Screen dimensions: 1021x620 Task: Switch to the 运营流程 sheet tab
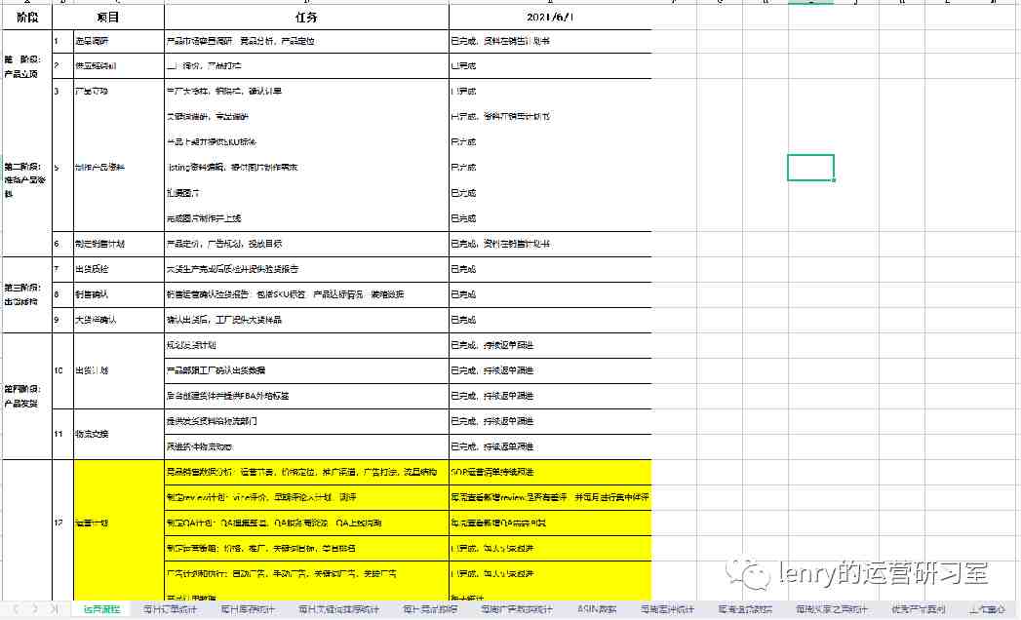tap(101, 609)
